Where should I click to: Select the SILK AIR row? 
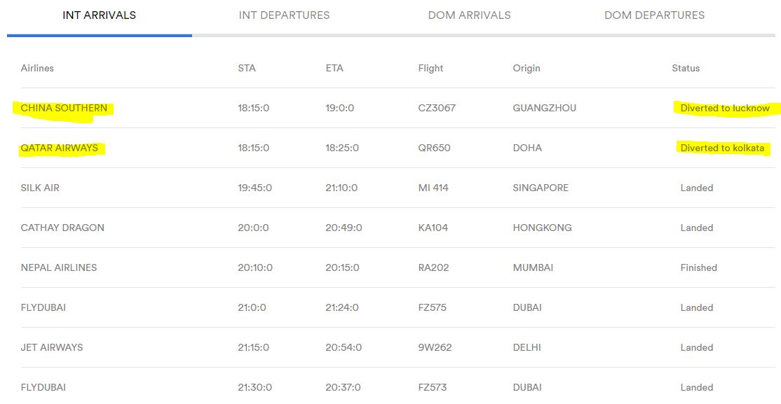pos(391,188)
